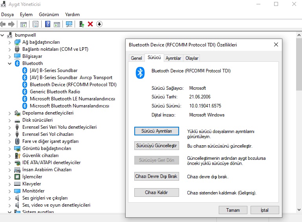302x222 pixels.
Task: Click the Microsoft Windows digital signer value
Action: [207, 115]
